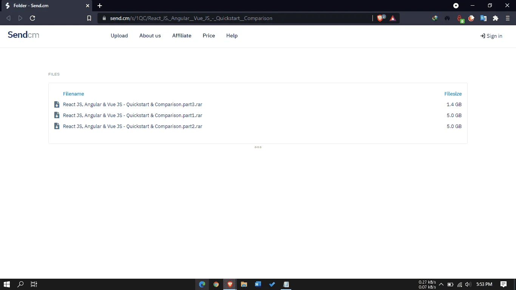Check battery status icon
The width and height of the screenshot is (516, 290).
click(450, 284)
